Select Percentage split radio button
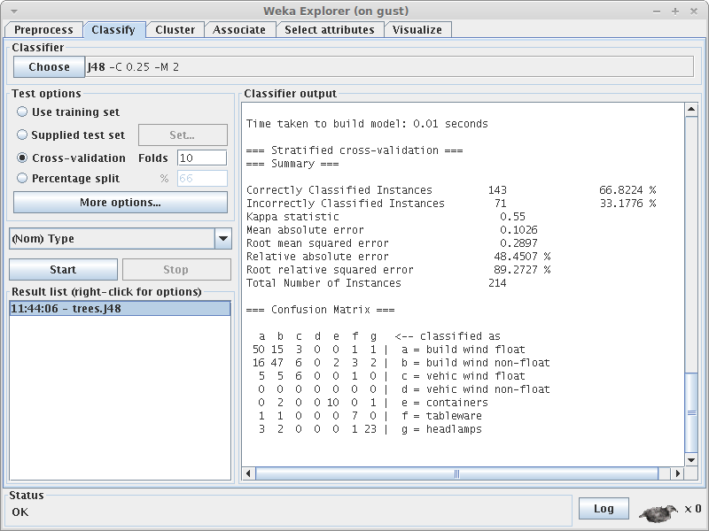This screenshot has width=709, height=531. (x=21, y=179)
